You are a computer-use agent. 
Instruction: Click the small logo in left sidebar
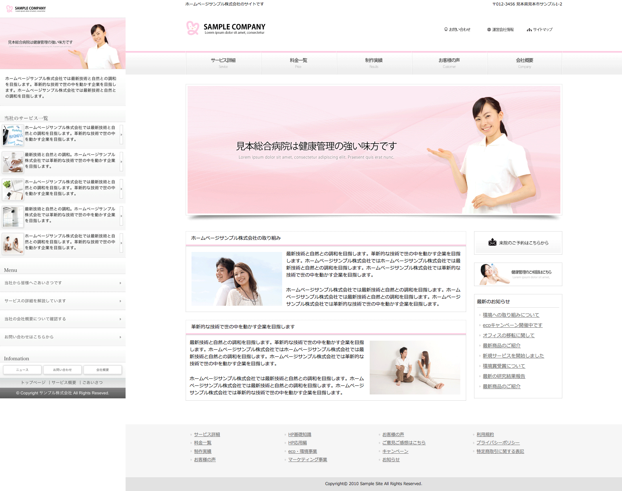click(26, 9)
